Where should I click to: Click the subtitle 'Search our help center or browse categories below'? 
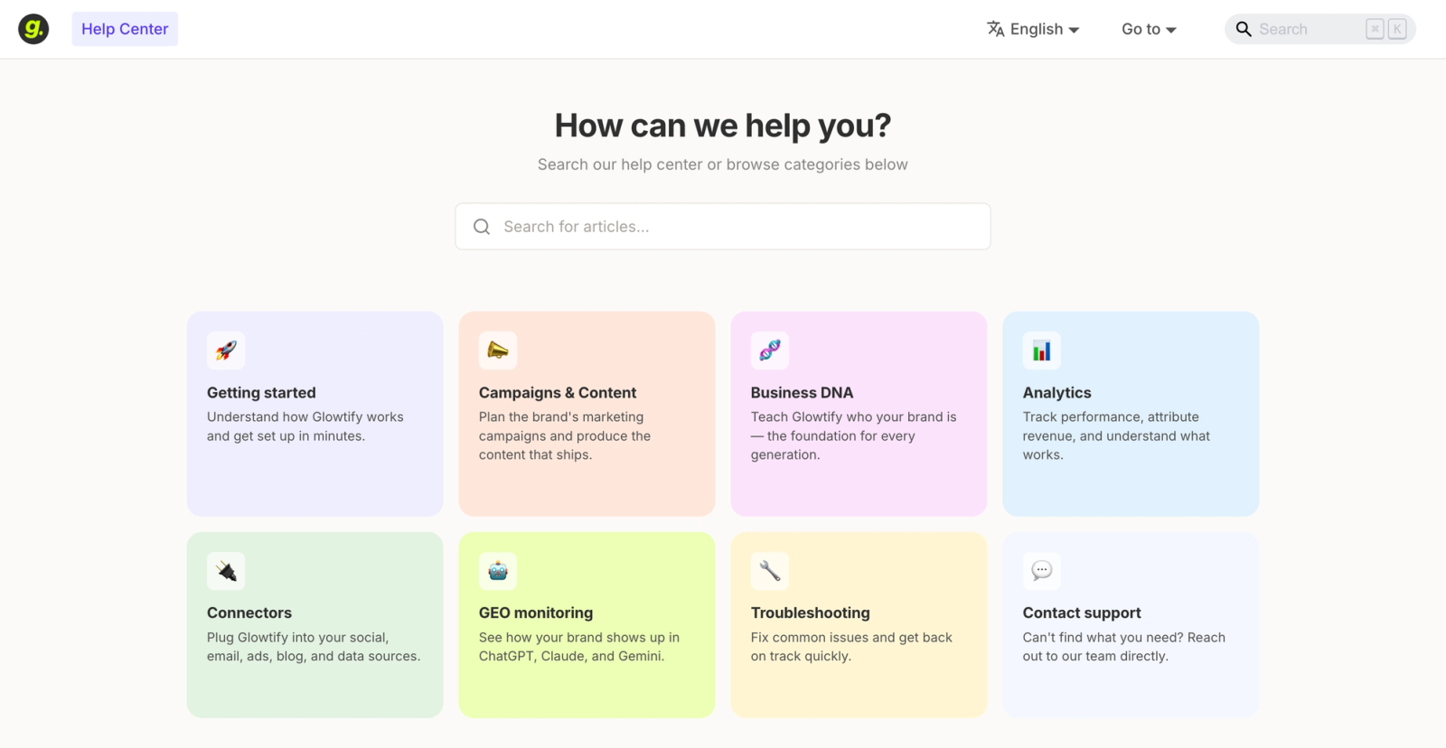coord(723,164)
